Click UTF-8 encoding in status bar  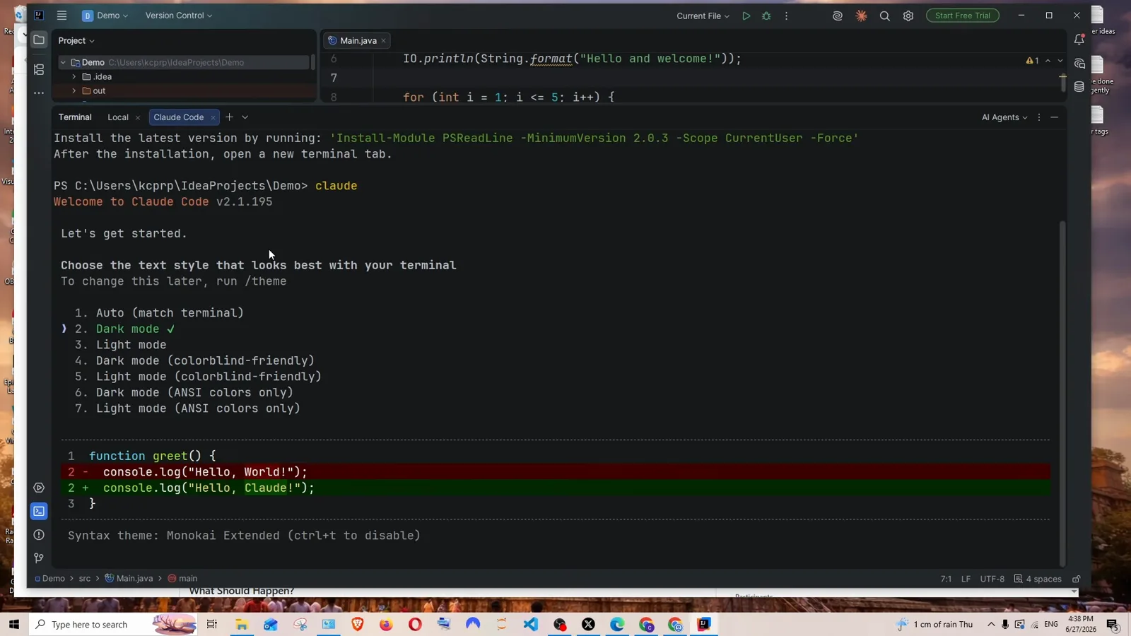point(992,579)
